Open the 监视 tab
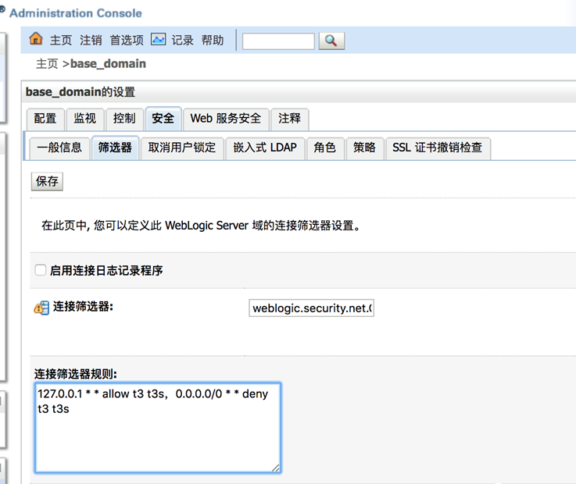The height and width of the screenshot is (484, 576). [x=84, y=119]
